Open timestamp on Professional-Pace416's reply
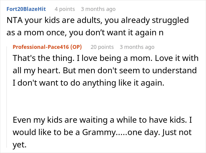 coord(137,47)
